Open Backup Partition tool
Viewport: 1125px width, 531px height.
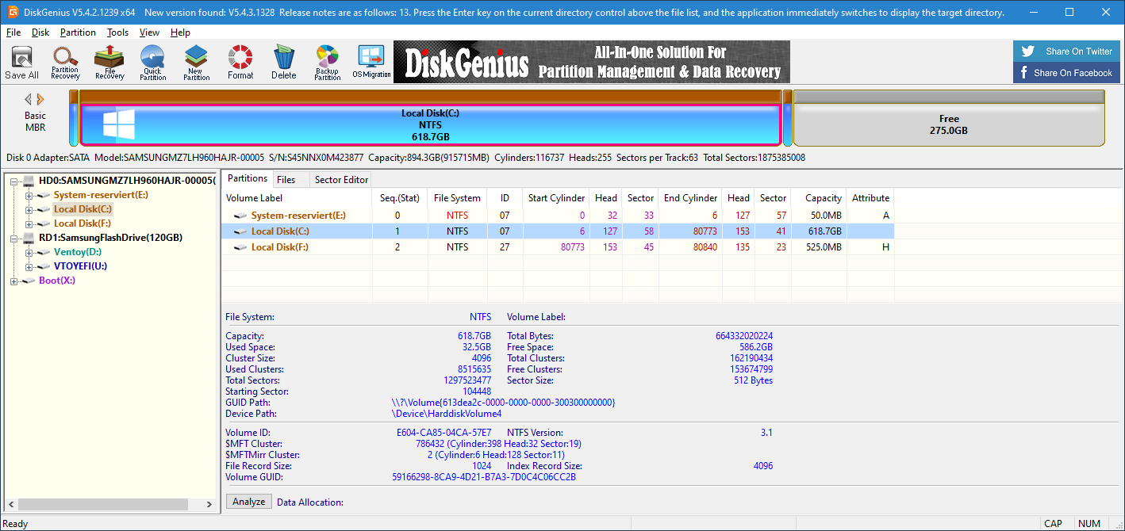point(327,63)
